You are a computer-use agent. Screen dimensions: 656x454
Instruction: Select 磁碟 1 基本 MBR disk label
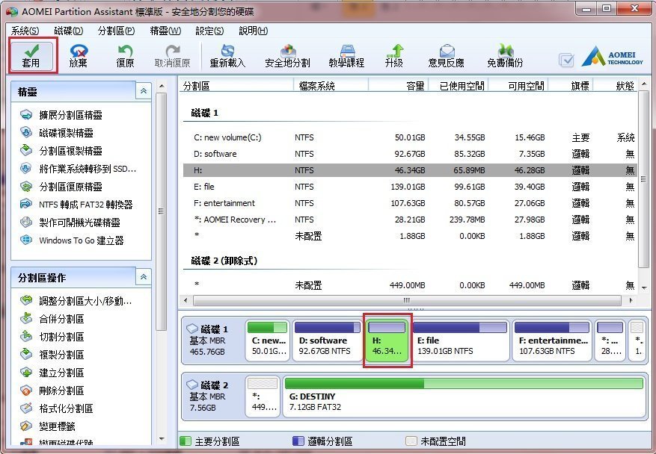pyautogui.click(x=212, y=340)
